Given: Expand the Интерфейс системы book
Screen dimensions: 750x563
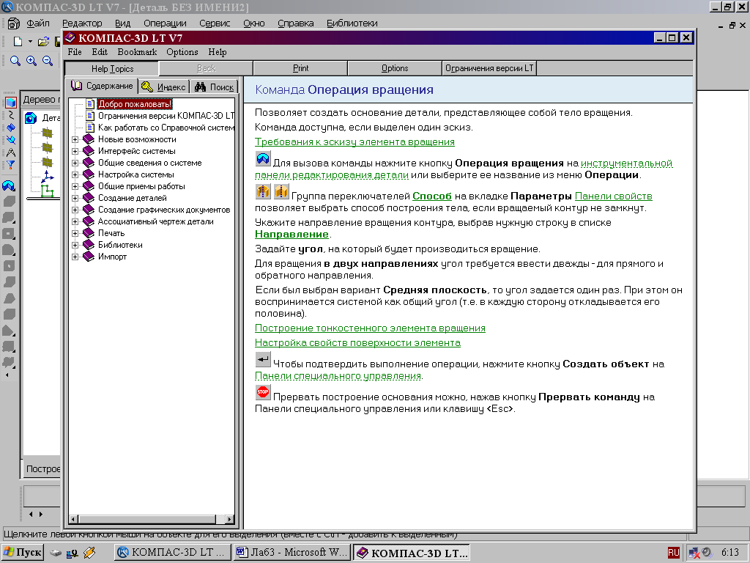Looking at the screenshot, I should 75,151.
